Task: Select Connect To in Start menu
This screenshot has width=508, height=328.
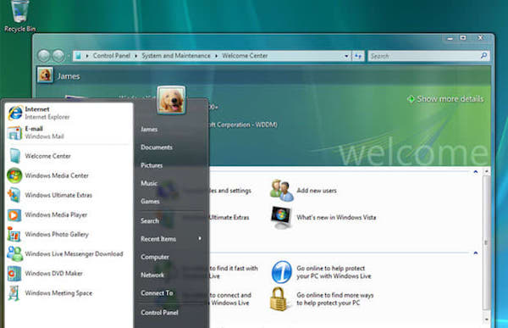Action: click(x=157, y=293)
